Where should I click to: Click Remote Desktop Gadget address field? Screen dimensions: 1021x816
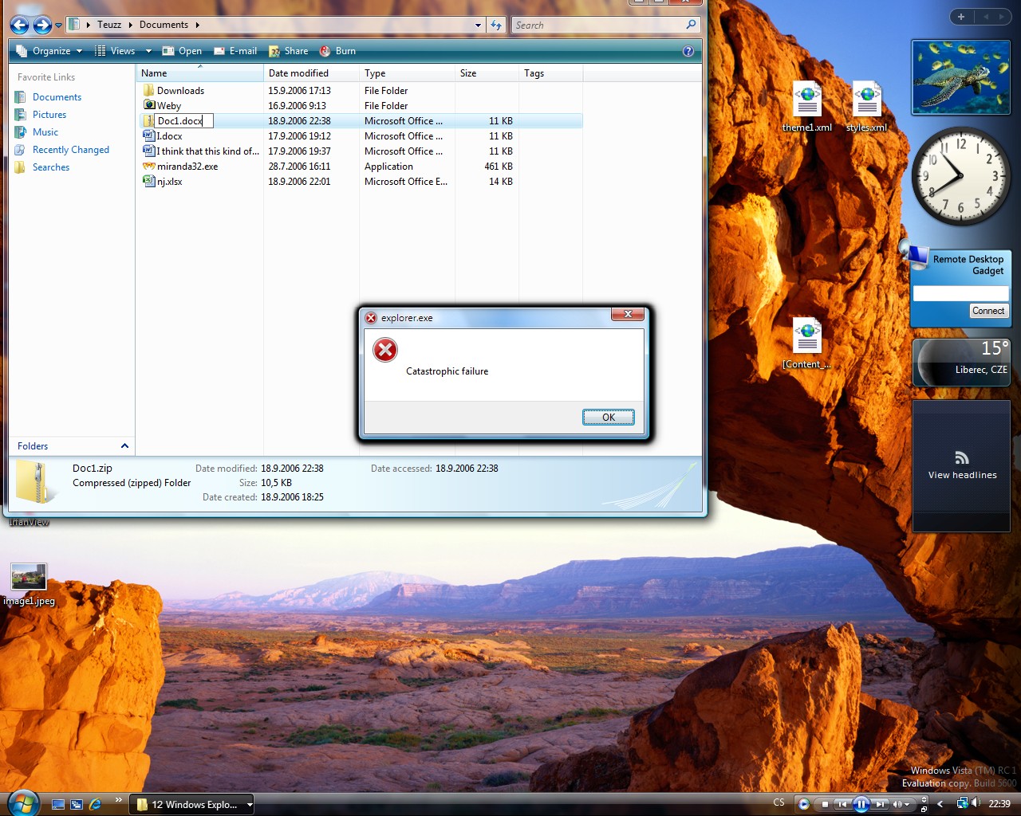pos(961,293)
